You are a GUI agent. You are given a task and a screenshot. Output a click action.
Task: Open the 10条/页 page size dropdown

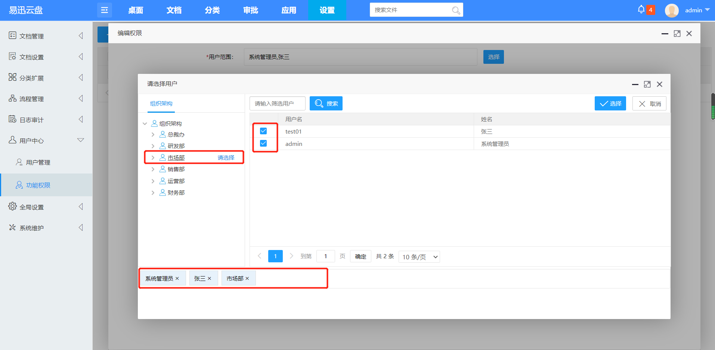[x=419, y=257]
